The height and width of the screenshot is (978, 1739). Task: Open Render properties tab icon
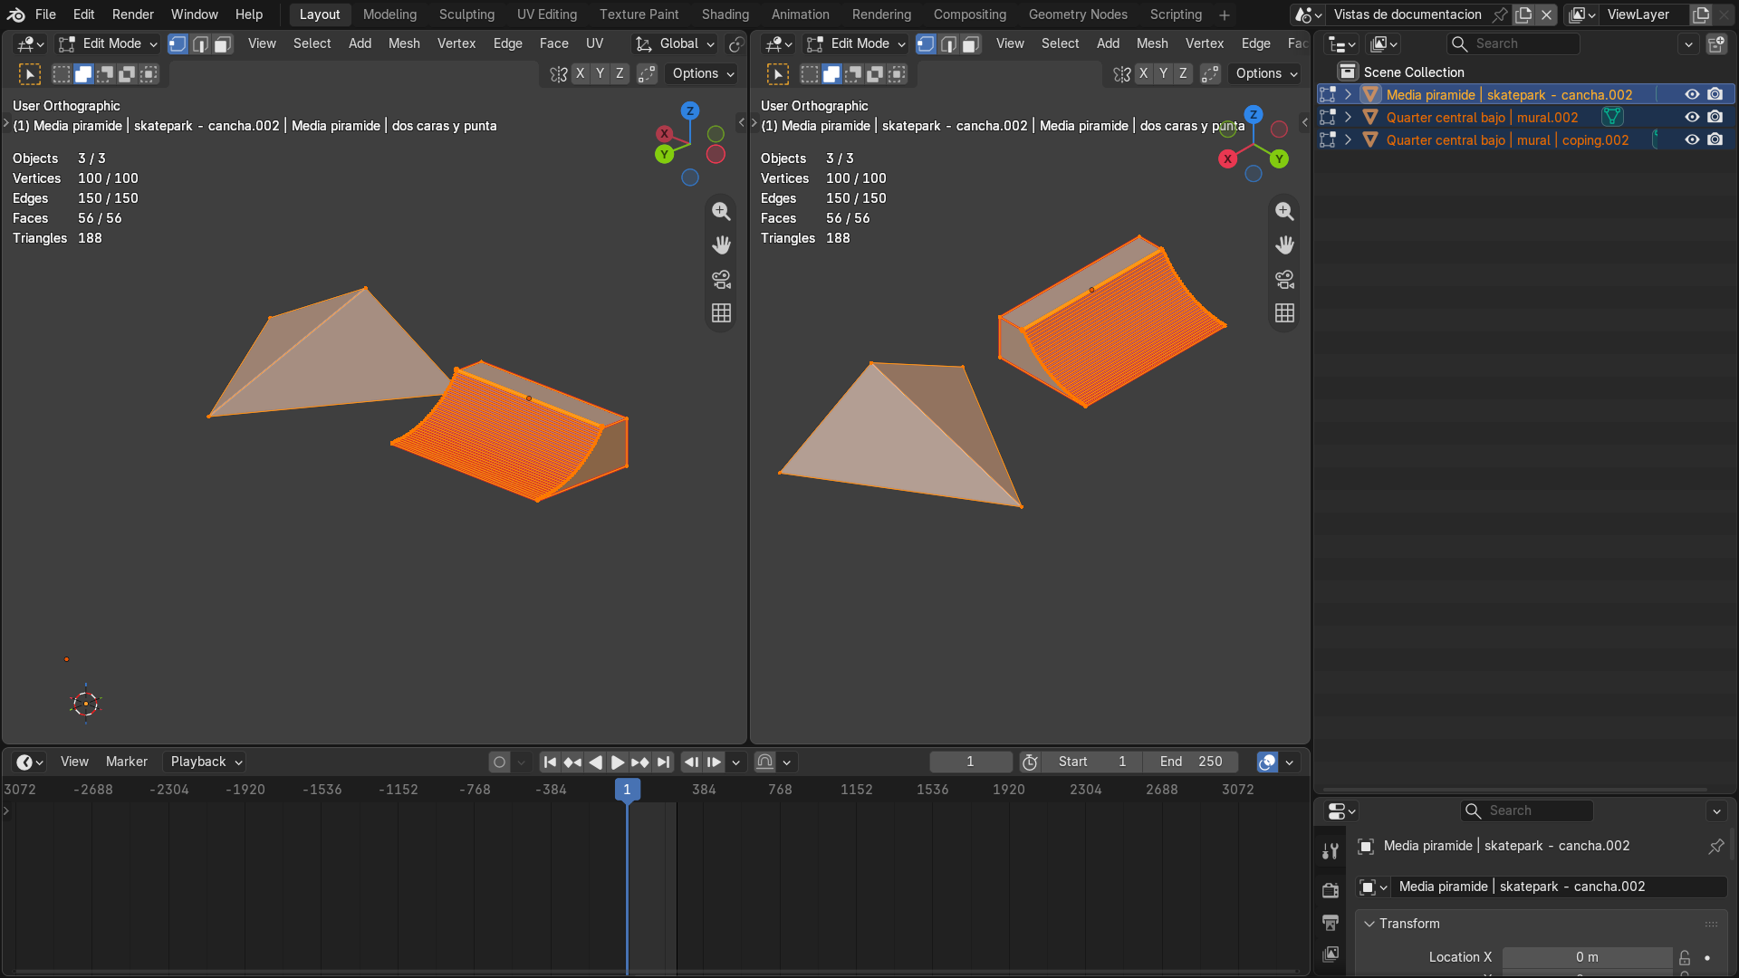[1331, 890]
